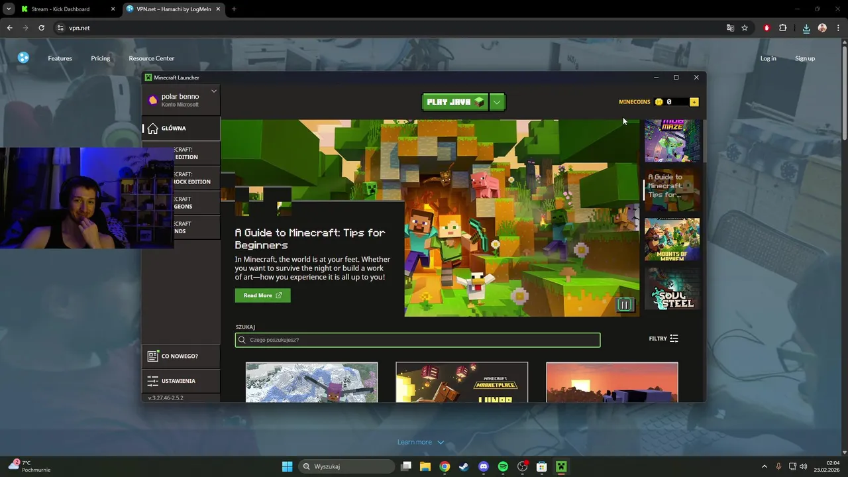Open the Minecraft Marketplace Lunar card
The width and height of the screenshot is (848, 477).
(462, 382)
